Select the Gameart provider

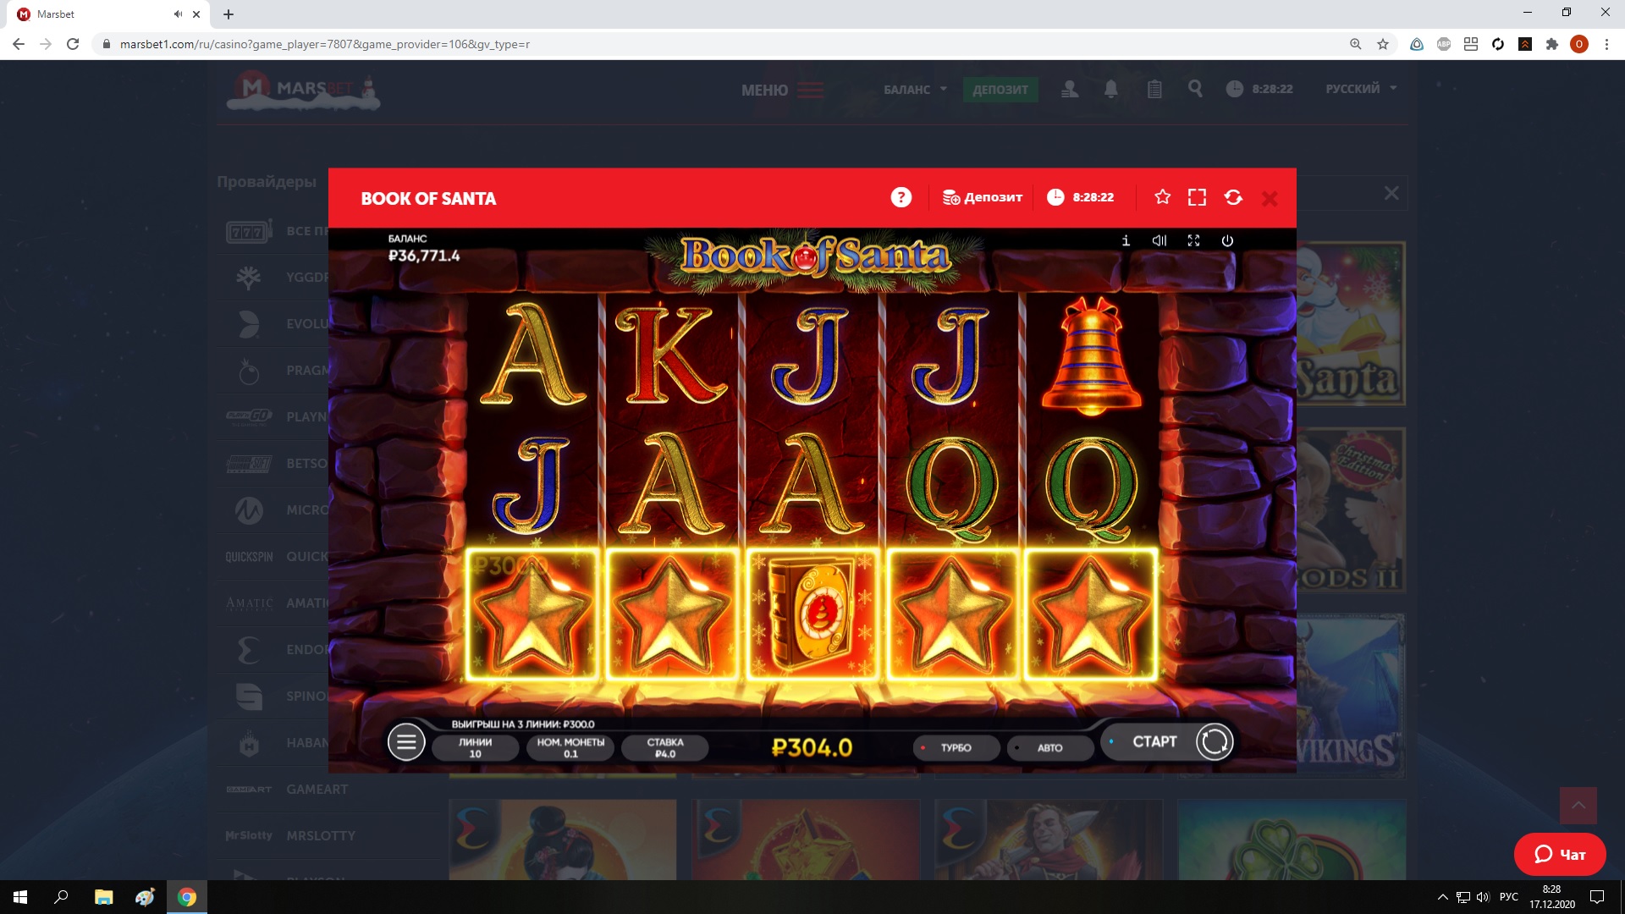[x=317, y=789]
